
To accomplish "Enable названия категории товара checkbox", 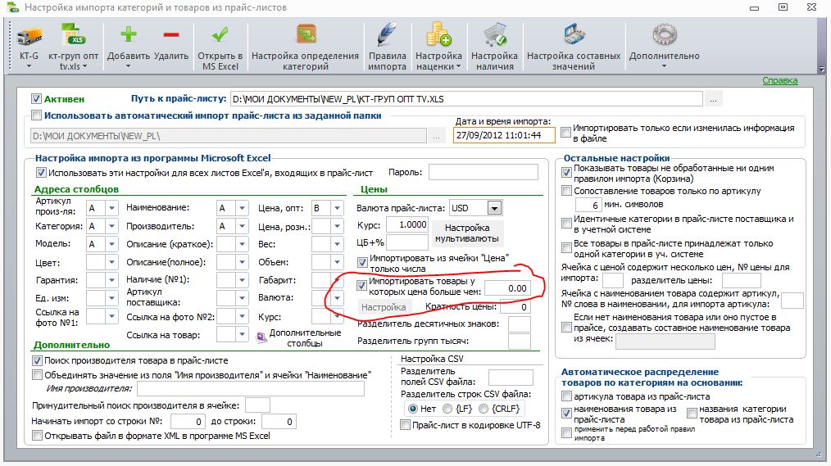I will (692, 413).
